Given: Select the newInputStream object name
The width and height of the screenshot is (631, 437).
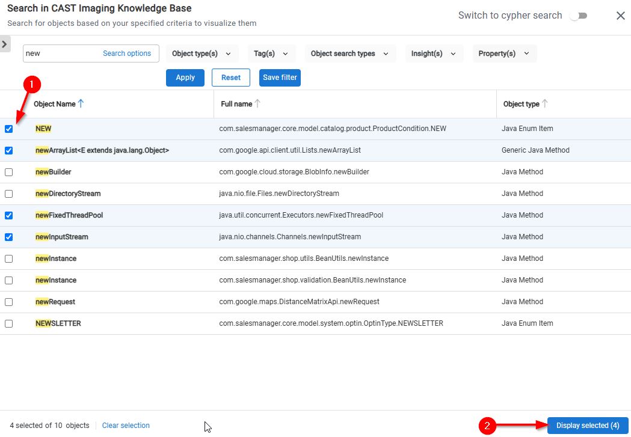Looking at the screenshot, I should tap(61, 237).
